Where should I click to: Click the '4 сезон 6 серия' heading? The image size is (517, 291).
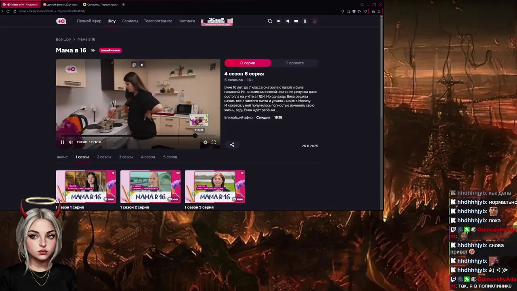(244, 74)
